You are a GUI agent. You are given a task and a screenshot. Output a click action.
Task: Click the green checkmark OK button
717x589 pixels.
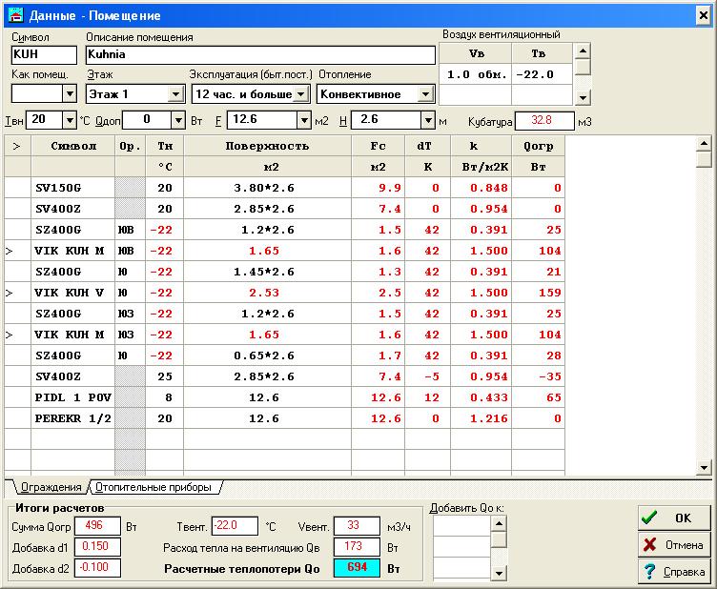point(674,518)
